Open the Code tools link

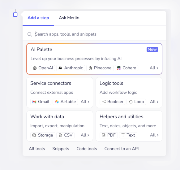click(x=87, y=149)
